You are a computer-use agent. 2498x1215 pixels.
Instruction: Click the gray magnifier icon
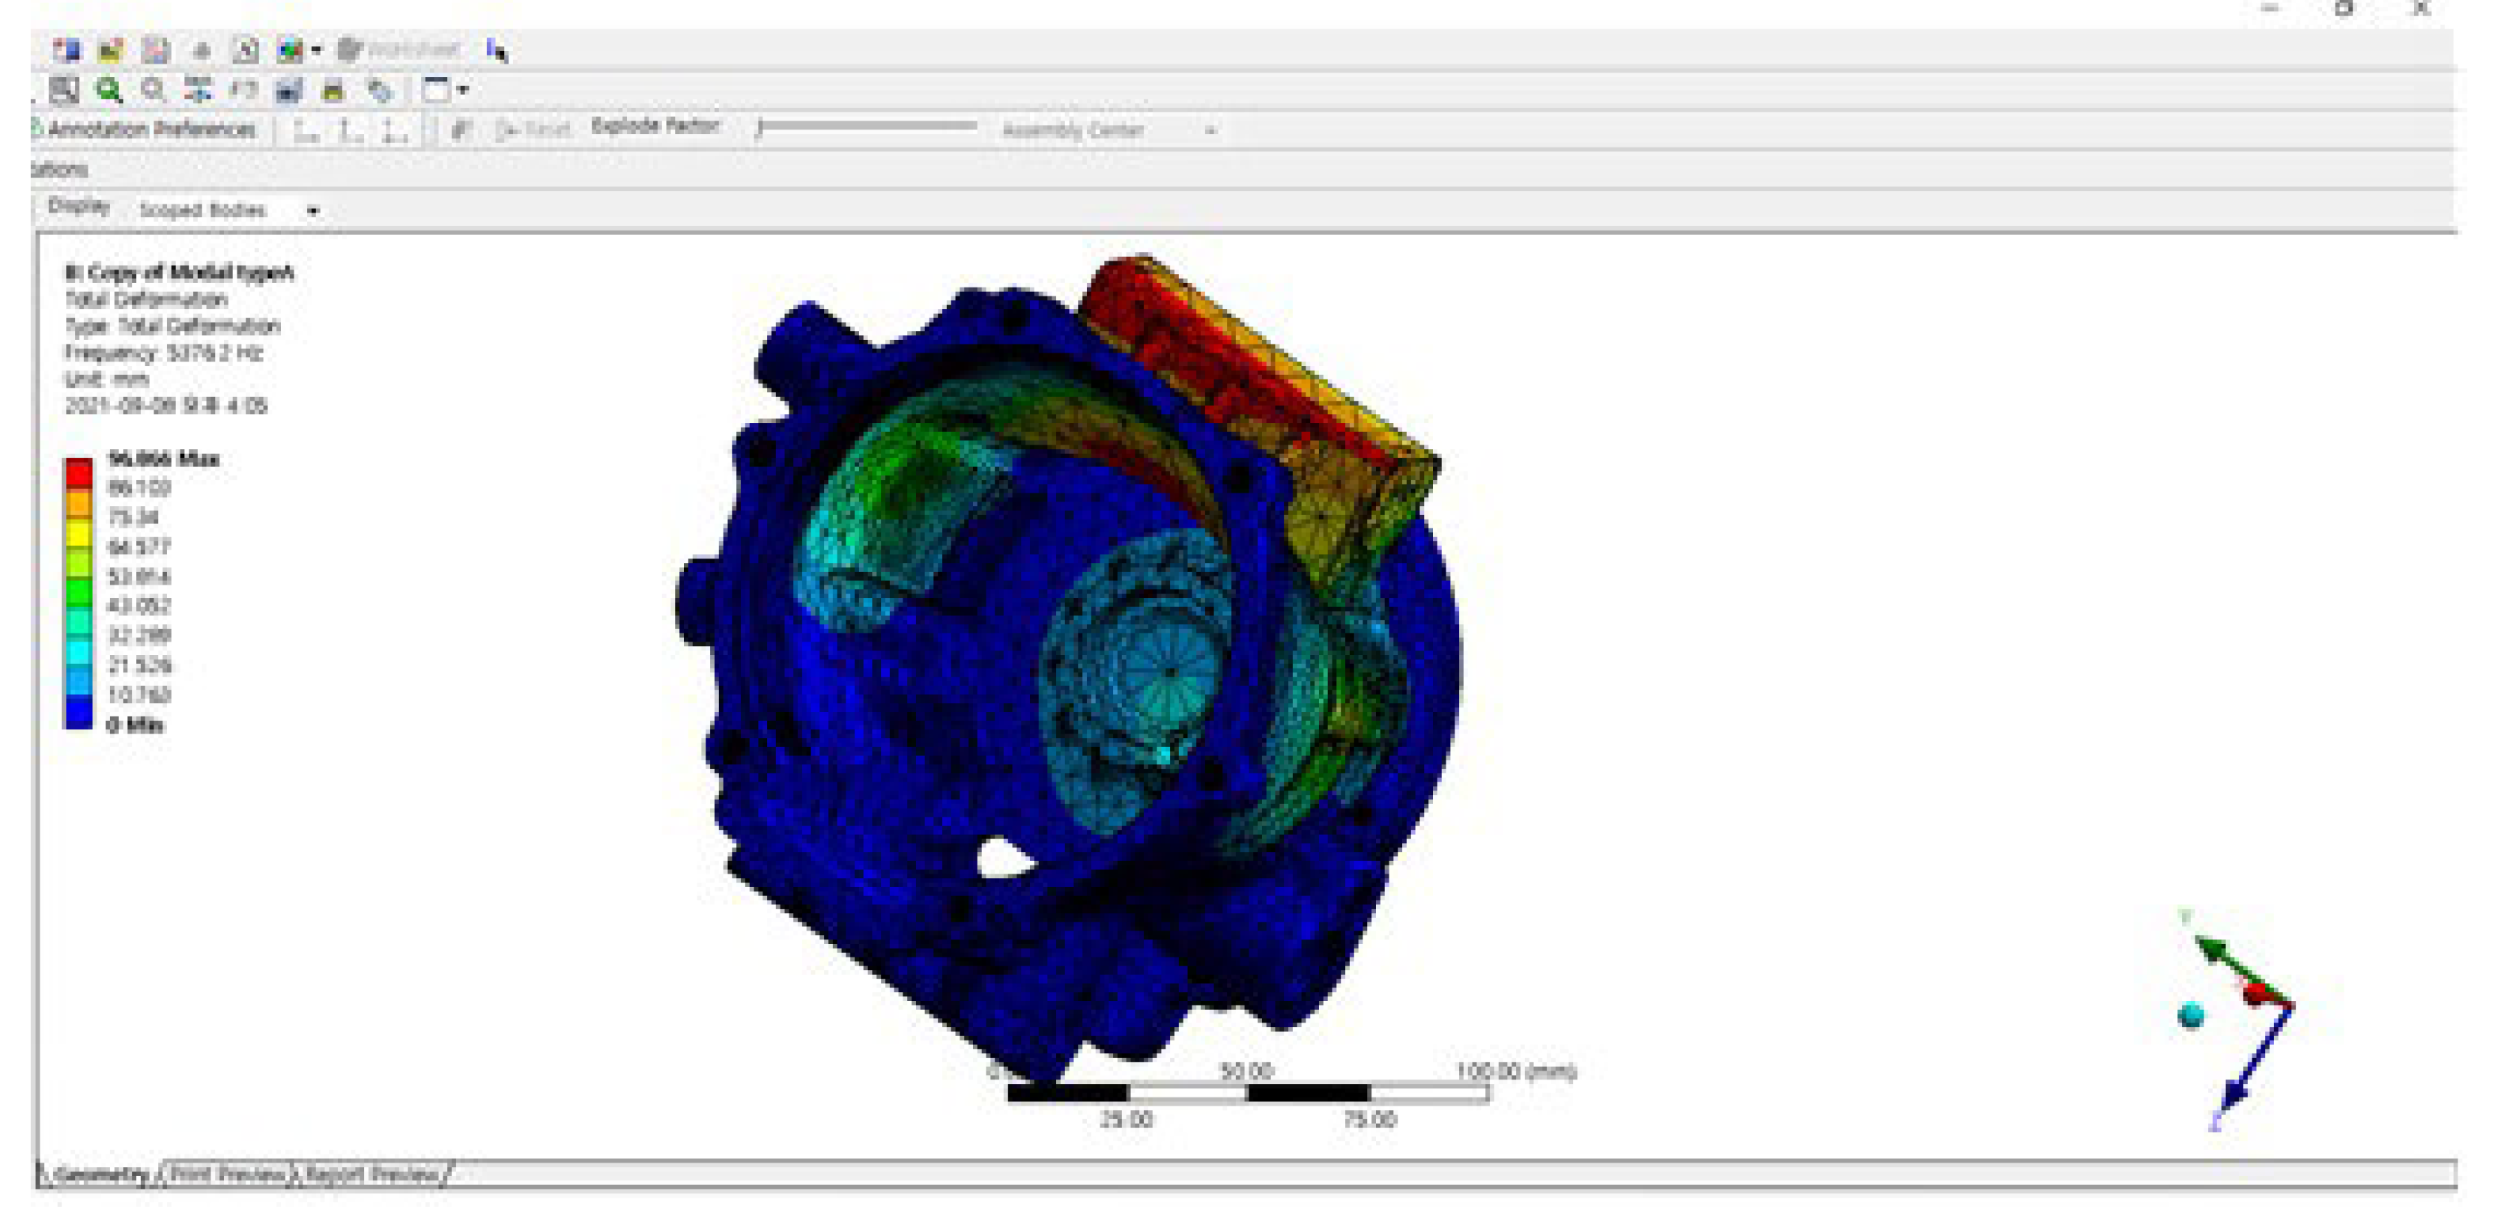152,90
